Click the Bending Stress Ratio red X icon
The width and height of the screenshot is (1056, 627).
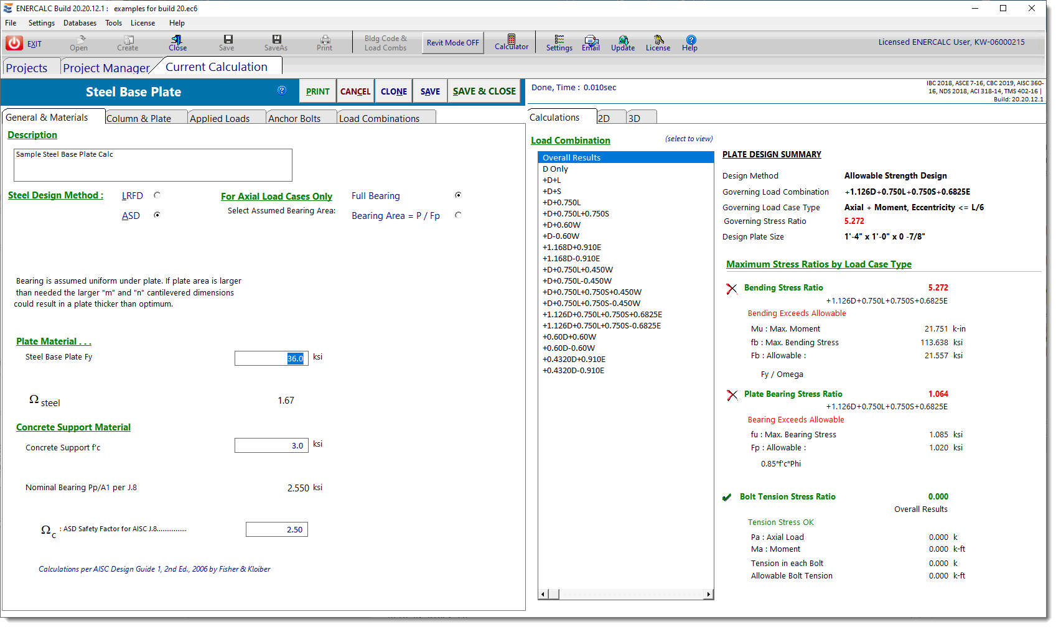pos(732,289)
